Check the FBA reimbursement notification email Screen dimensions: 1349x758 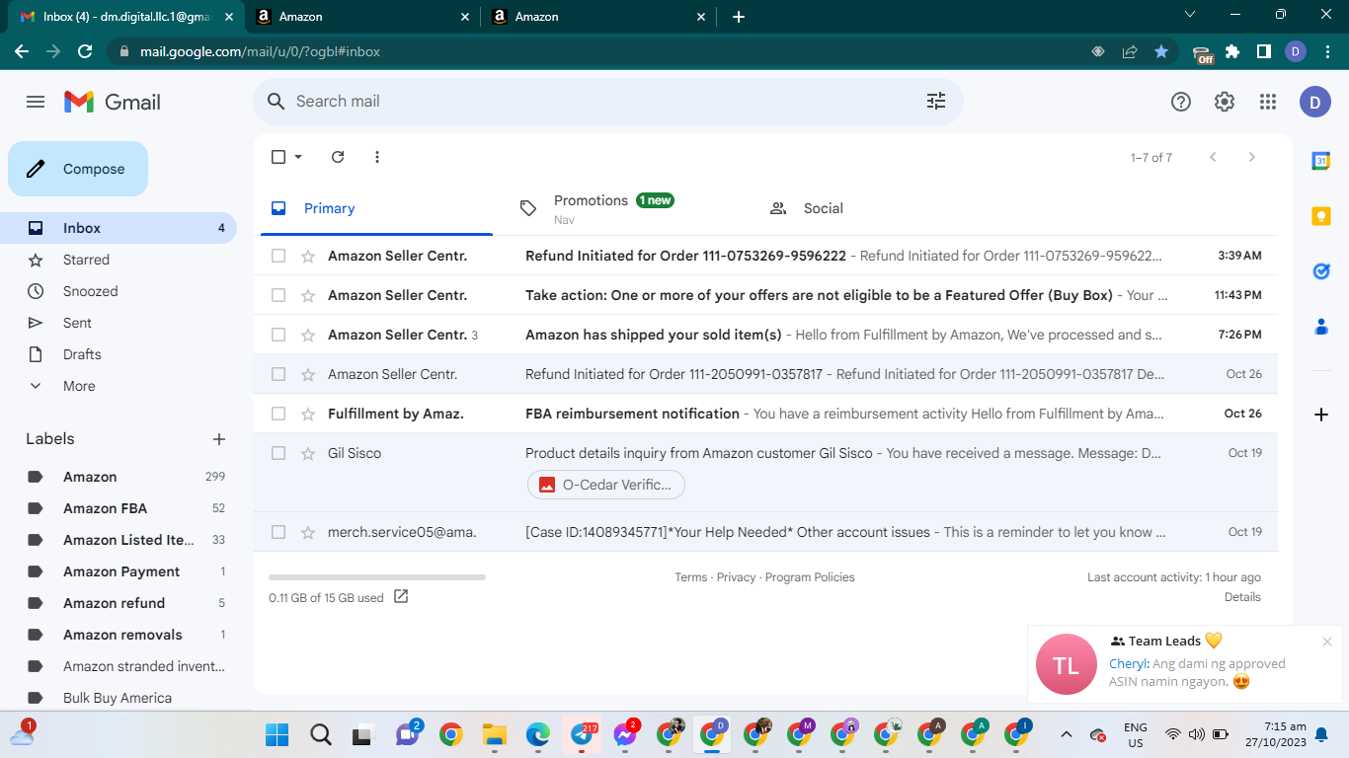pyautogui.click(x=278, y=414)
